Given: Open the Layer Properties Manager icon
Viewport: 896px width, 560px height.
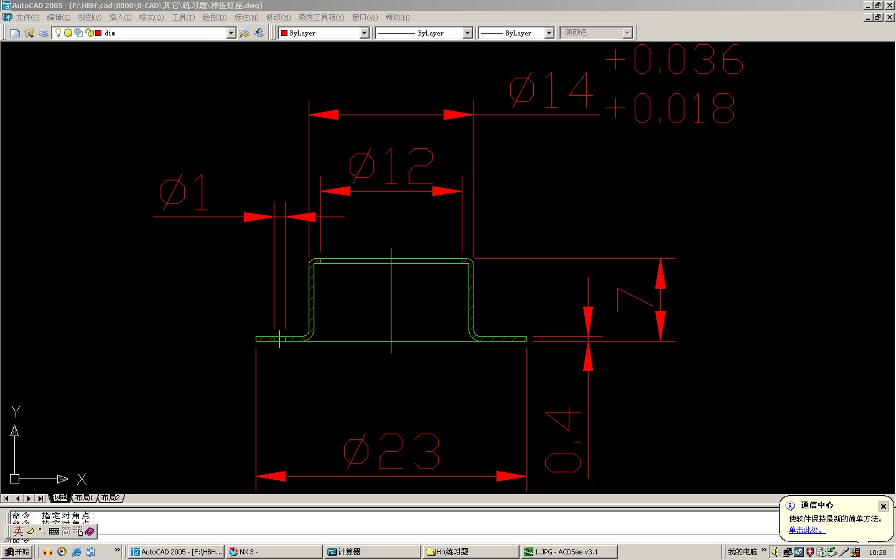Looking at the screenshot, I should (x=29, y=33).
